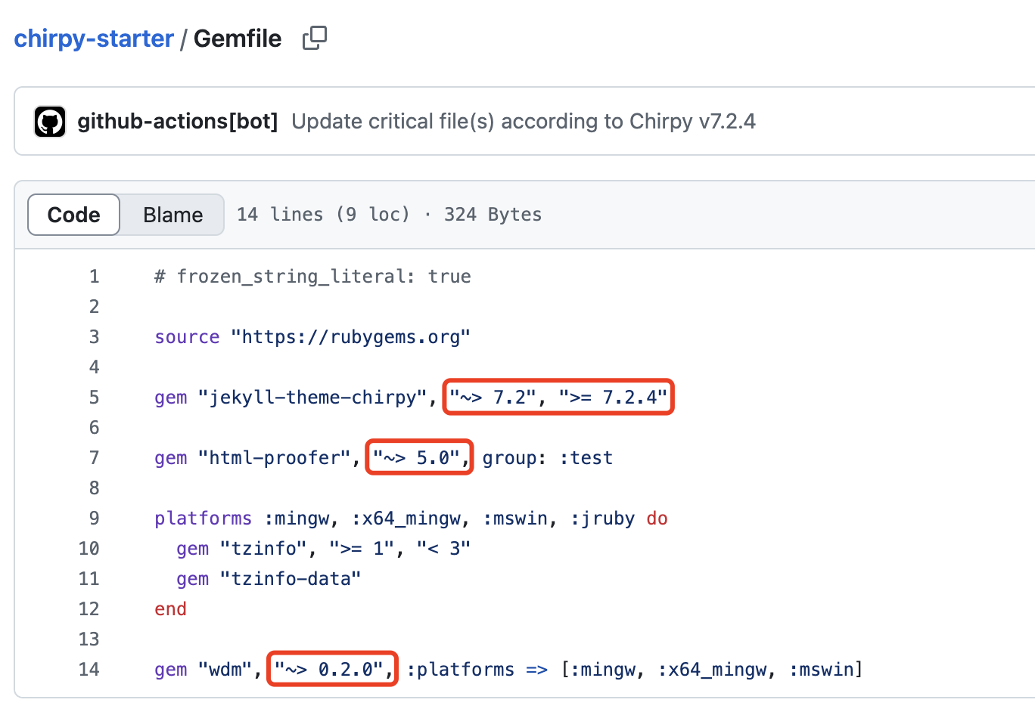Click the "~> 0.2.0" wdm version string
This screenshot has width=1035, height=712.
(334, 670)
